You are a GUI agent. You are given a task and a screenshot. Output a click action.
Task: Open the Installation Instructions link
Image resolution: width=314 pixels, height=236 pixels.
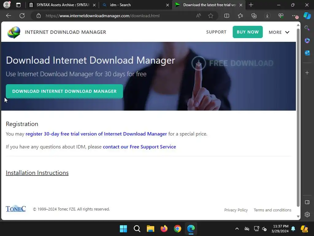[37, 173]
